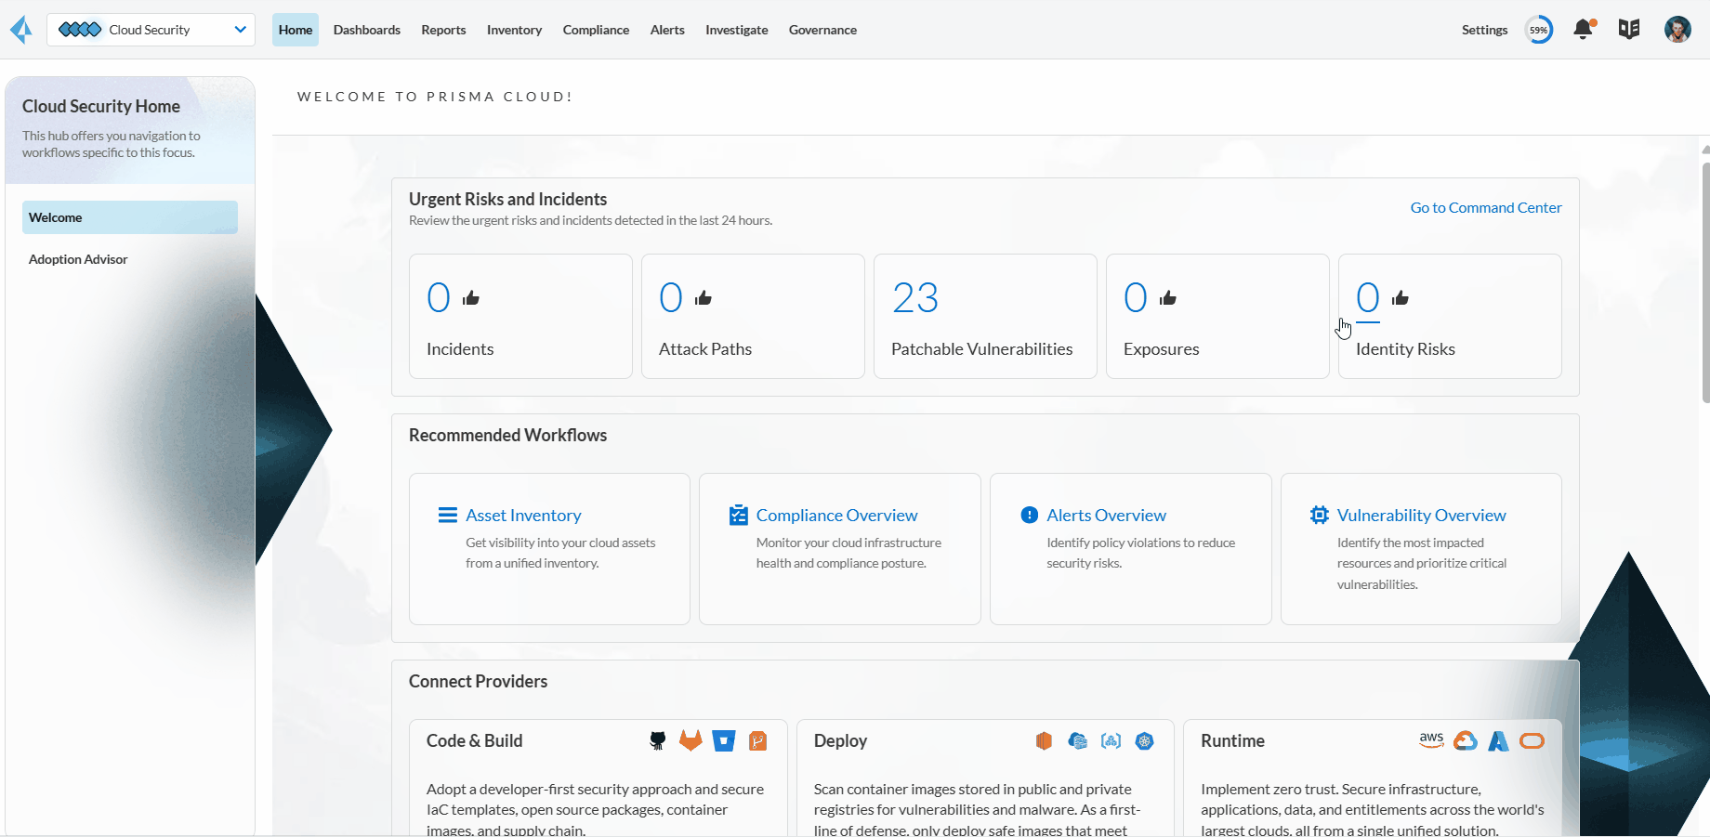Click the Identity Risks label
This screenshot has width=1710, height=837.
click(1405, 349)
